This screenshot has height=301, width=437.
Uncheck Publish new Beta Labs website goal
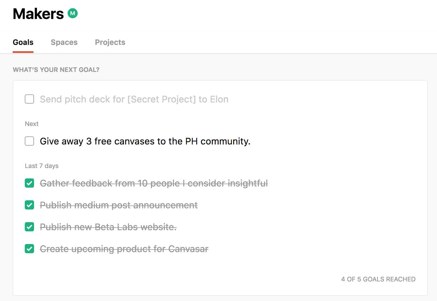29,227
